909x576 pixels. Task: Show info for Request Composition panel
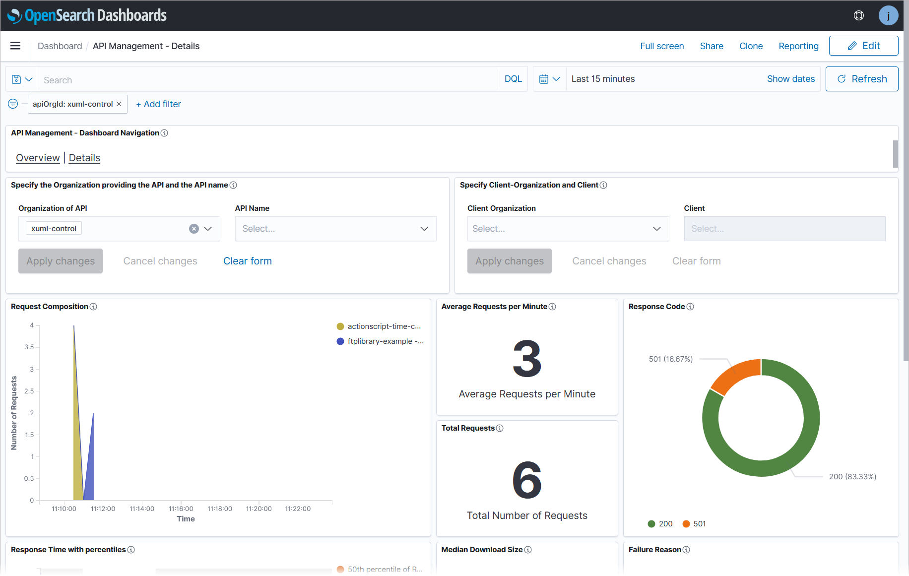(x=93, y=307)
